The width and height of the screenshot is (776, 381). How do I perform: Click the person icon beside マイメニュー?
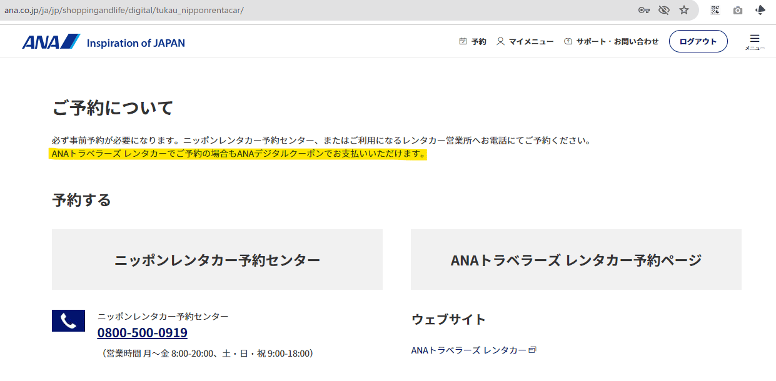(x=500, y=42)
